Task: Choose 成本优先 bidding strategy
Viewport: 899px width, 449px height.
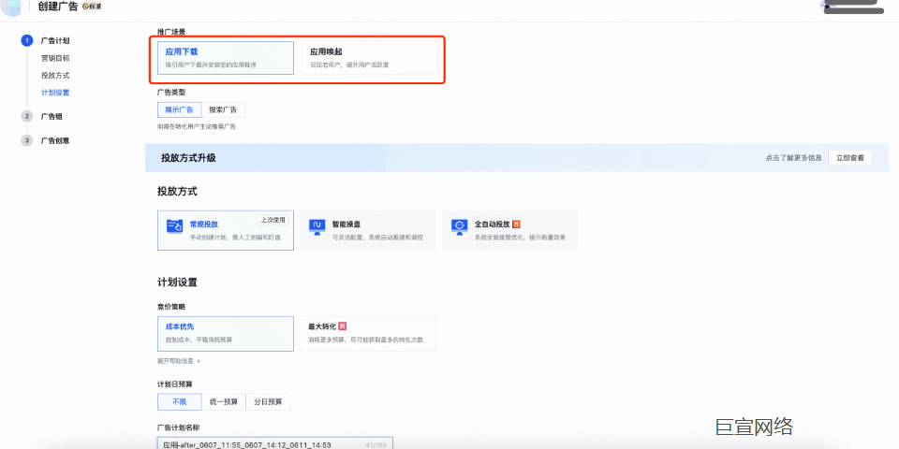Action: (226, 332)
